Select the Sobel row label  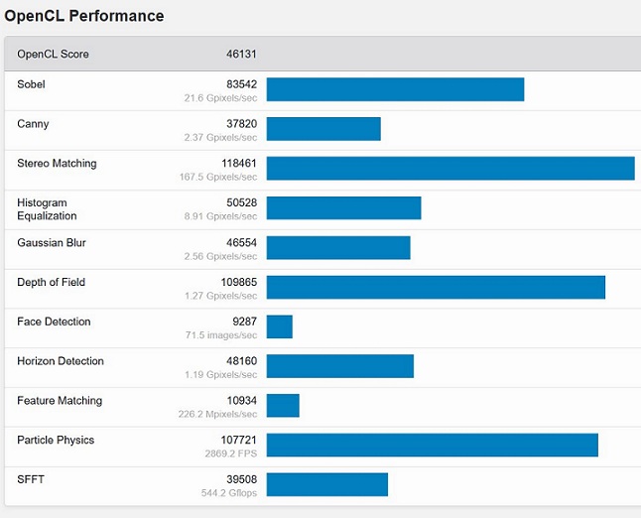31,84
